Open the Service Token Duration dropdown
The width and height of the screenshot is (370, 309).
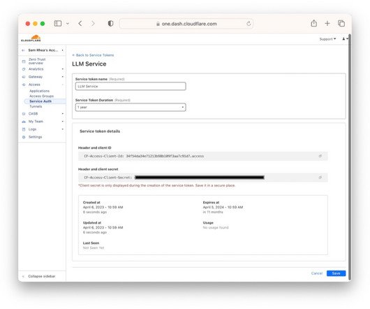pyautogui.click(x=131, y=107)
